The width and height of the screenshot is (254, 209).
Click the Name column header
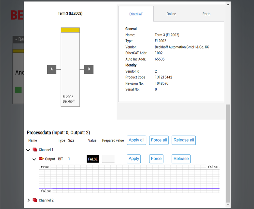click(33, 140)
